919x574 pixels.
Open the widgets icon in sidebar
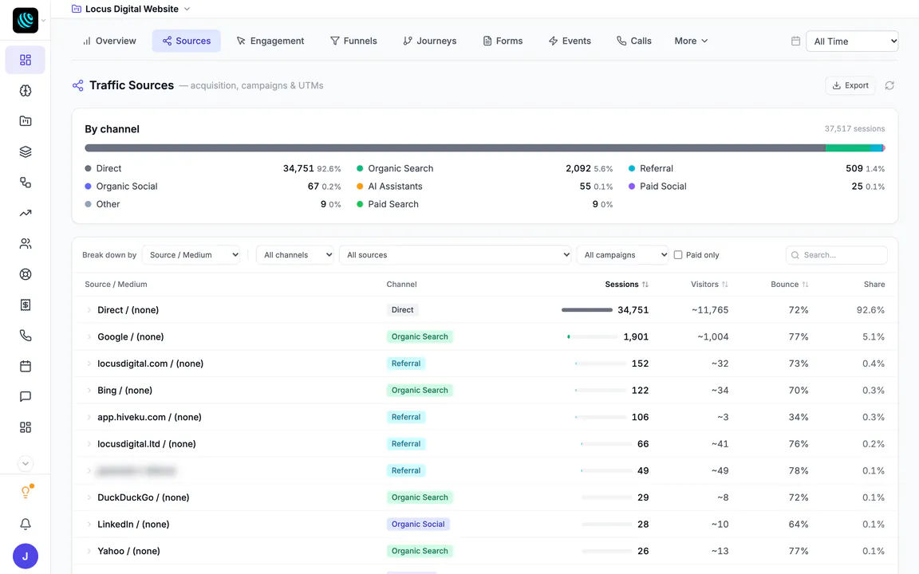26,427
